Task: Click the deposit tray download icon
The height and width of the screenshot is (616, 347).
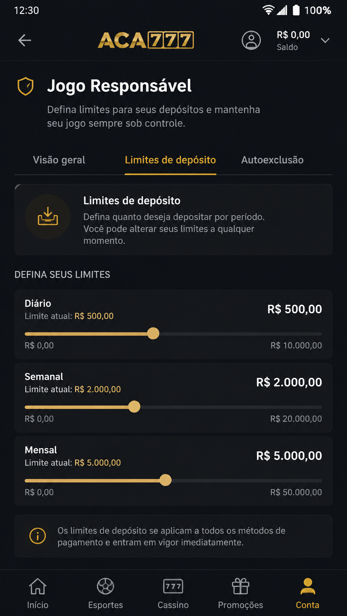Action: coord(48,216)
